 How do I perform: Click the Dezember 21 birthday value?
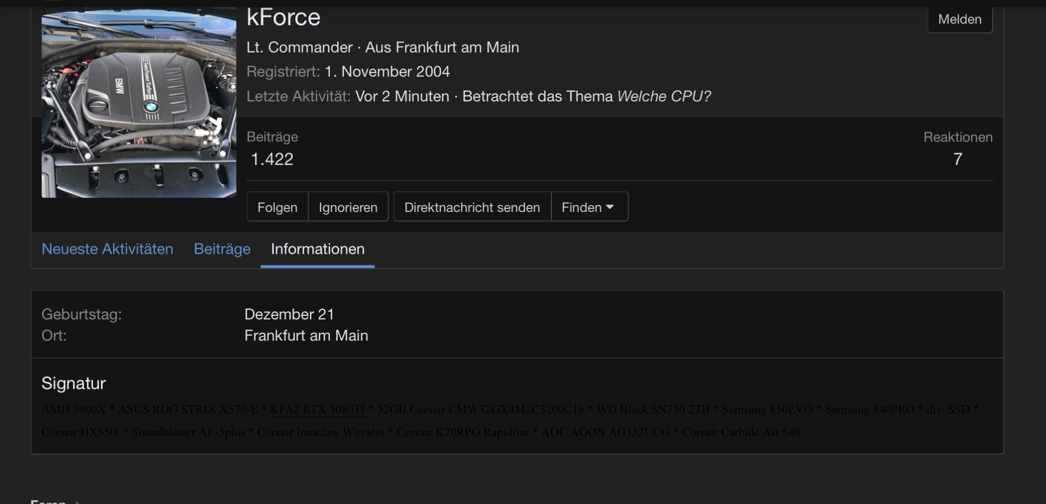point(289,314)
